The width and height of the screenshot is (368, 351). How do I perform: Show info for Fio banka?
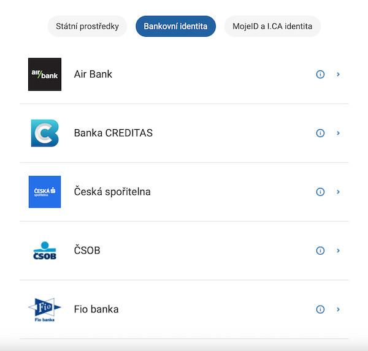click(x=320, y=309)
